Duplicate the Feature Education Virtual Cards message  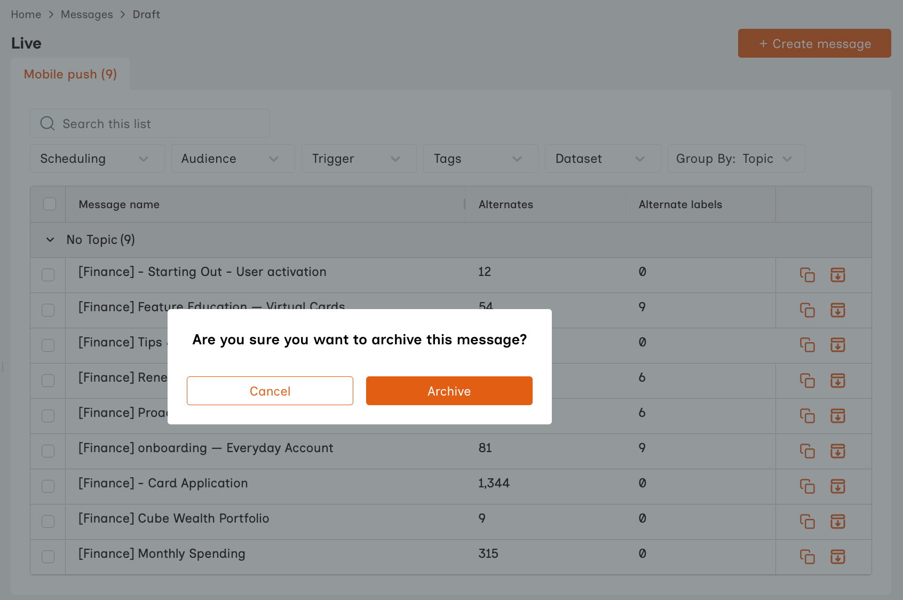(807, 310)
